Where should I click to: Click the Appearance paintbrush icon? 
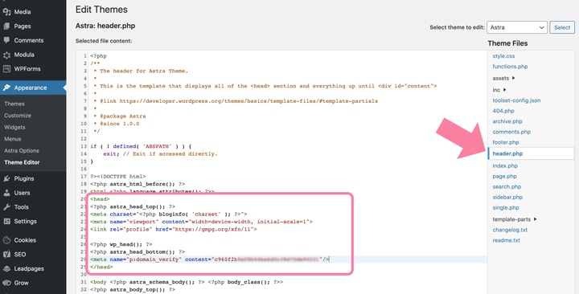6,88
